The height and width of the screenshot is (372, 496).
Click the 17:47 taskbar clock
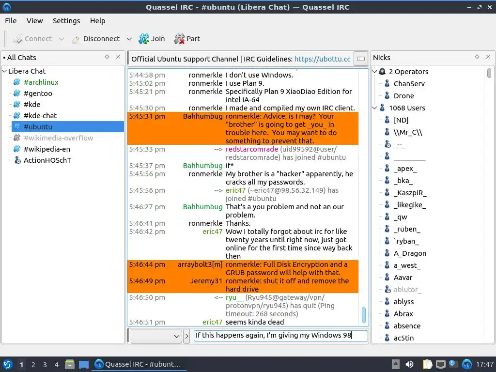(484, 364)
